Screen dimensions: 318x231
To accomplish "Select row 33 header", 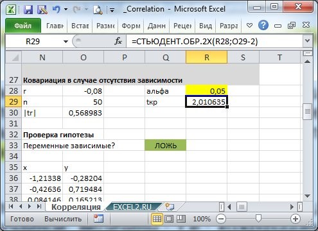I will pyautogui.click(x=13, y=145).
